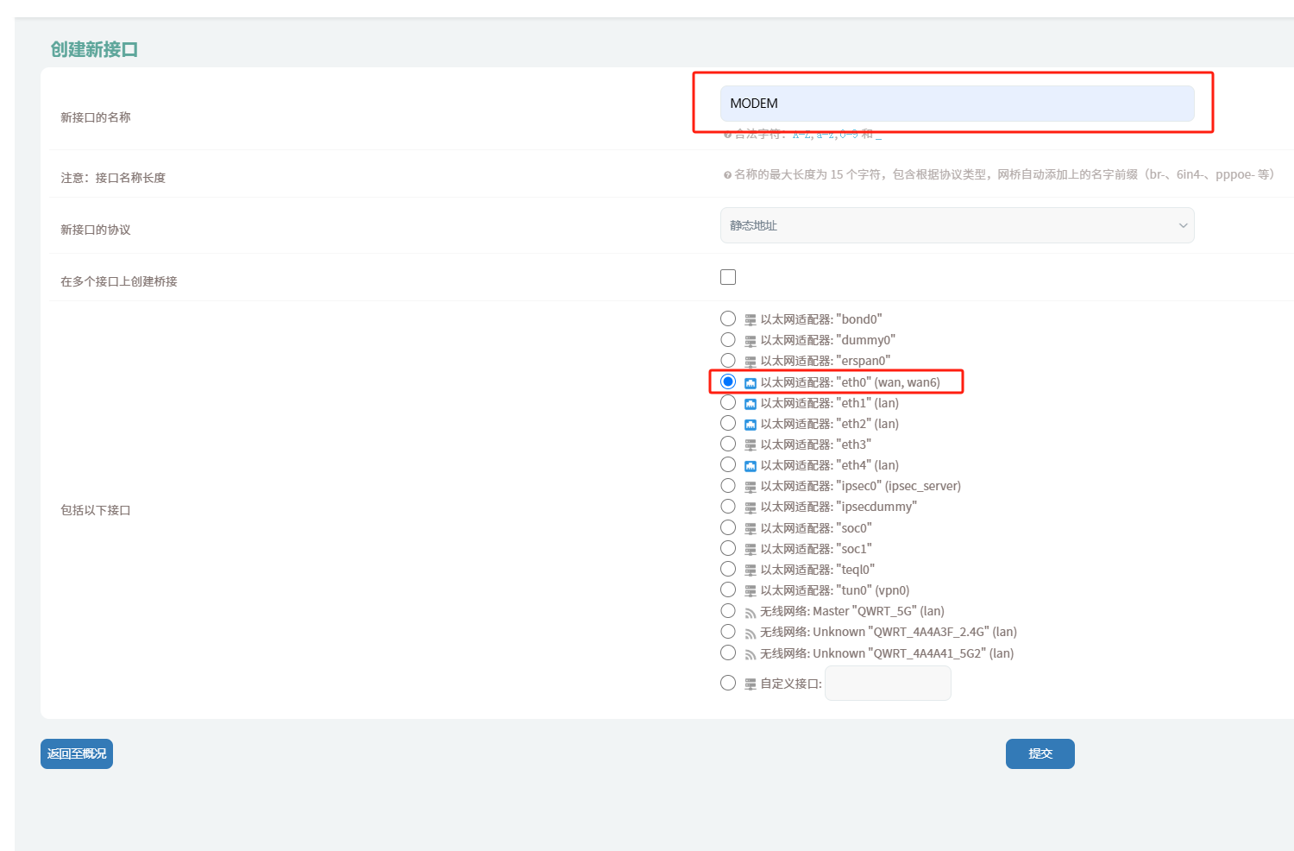Click the dropdown chevron beside 静态地址

[1183, 225]
